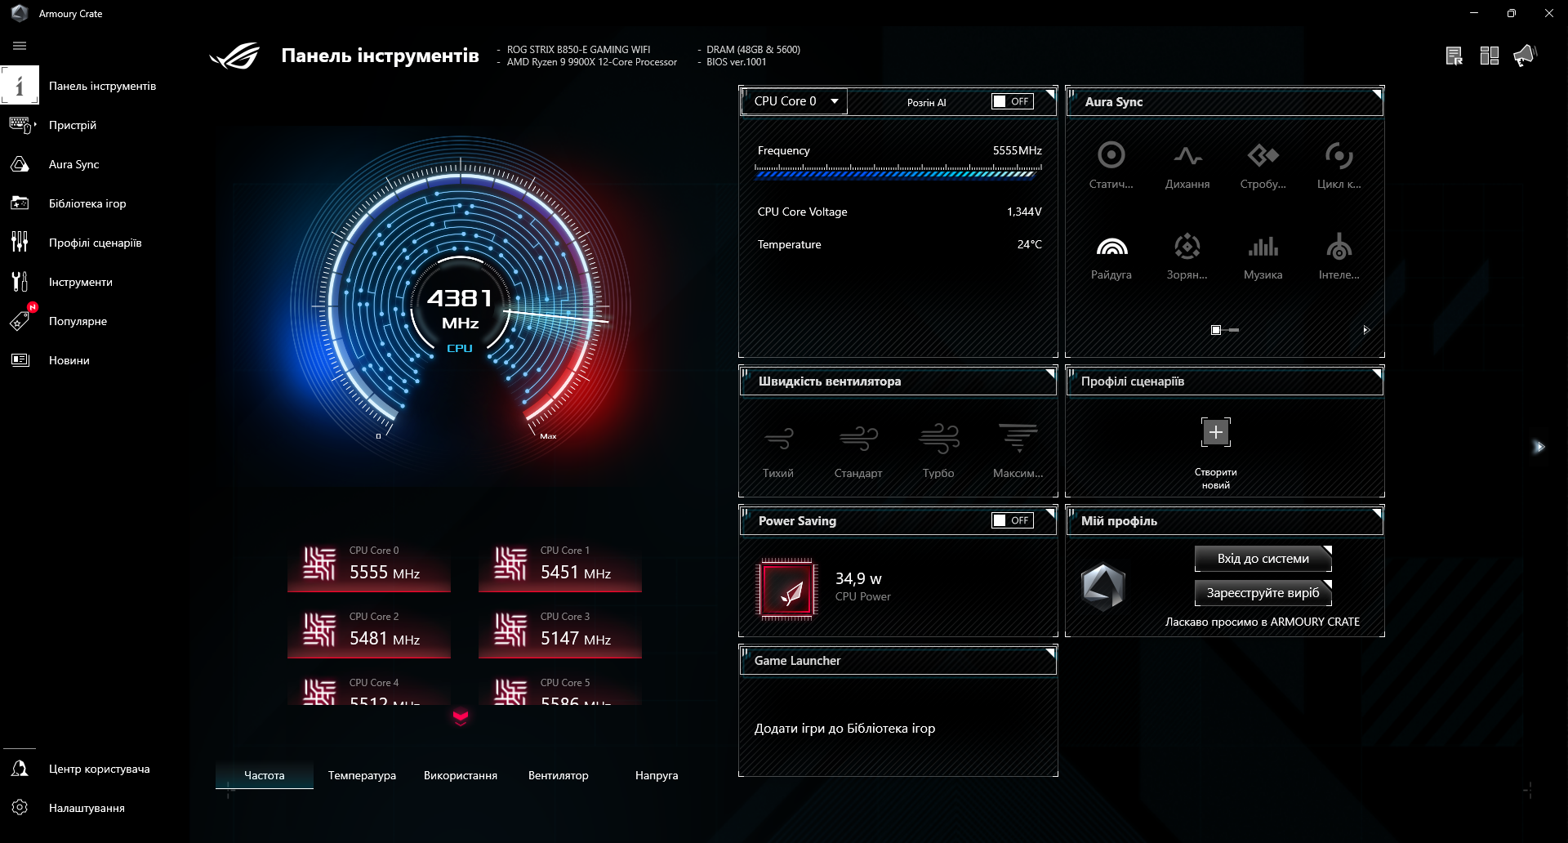Click the Вхід до системи button
Screen dimensions: 1568x843
pos(1262,558)
